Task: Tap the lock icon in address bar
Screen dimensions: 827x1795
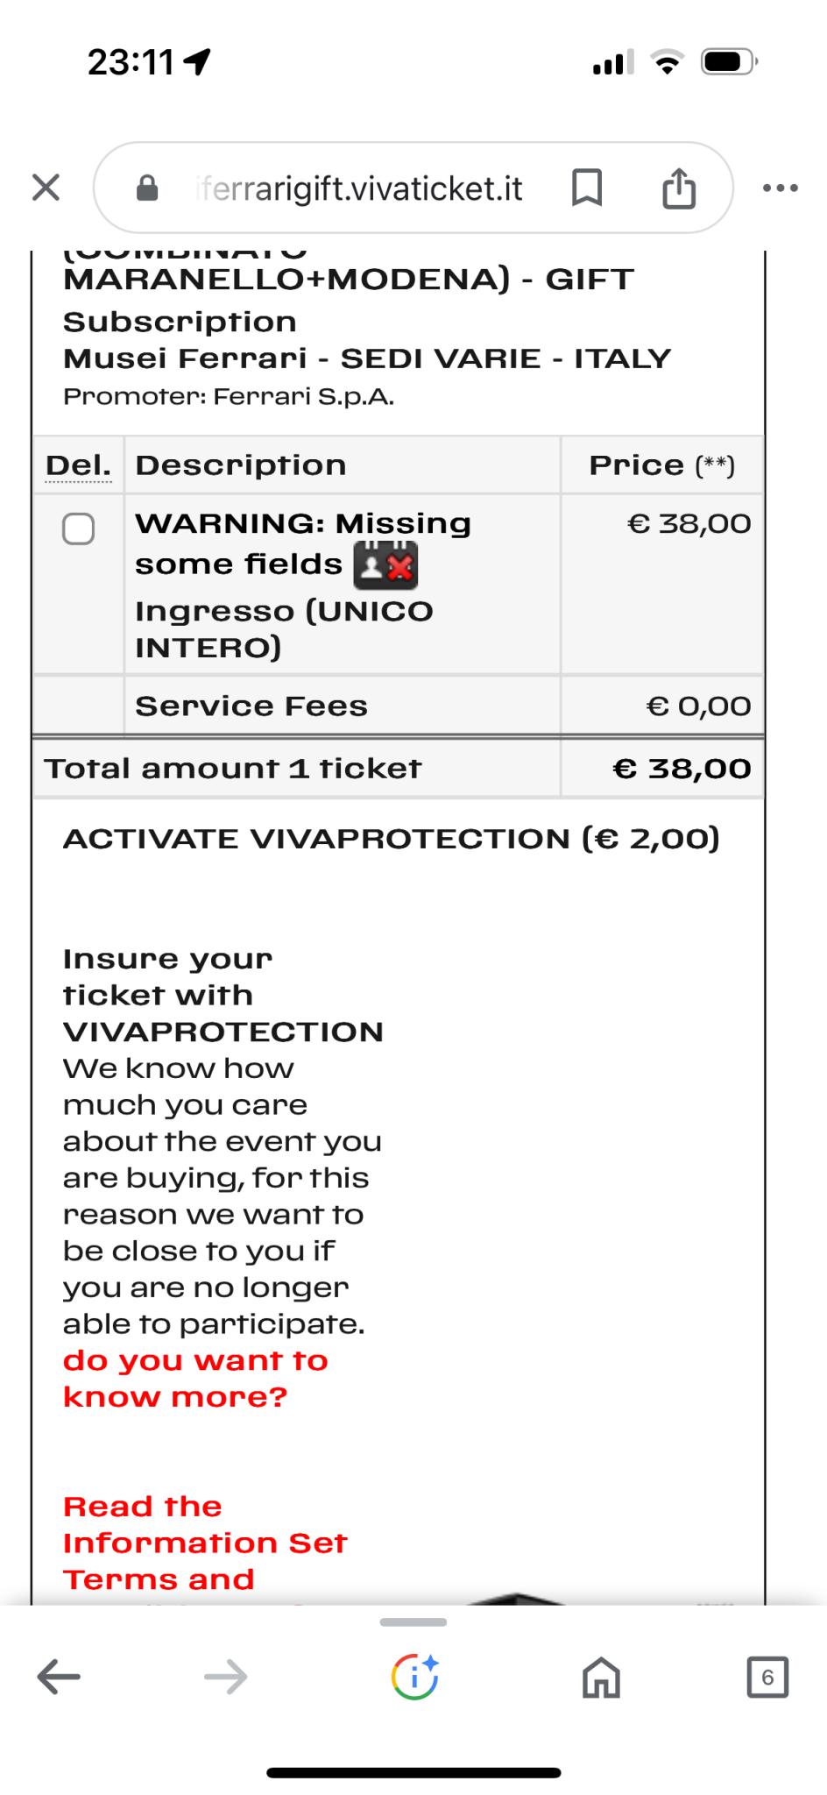Action: tap(147, 188)
